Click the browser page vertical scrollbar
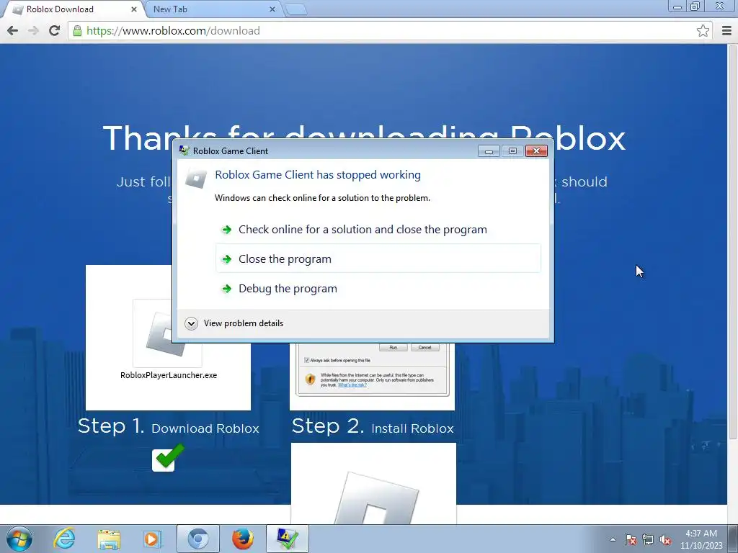Screen dimensions: 738x553 (732, 242)
